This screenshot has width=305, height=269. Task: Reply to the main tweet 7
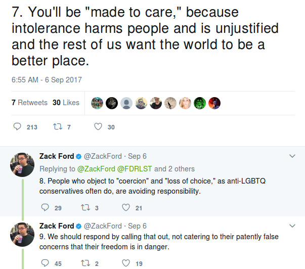point(17,127)
